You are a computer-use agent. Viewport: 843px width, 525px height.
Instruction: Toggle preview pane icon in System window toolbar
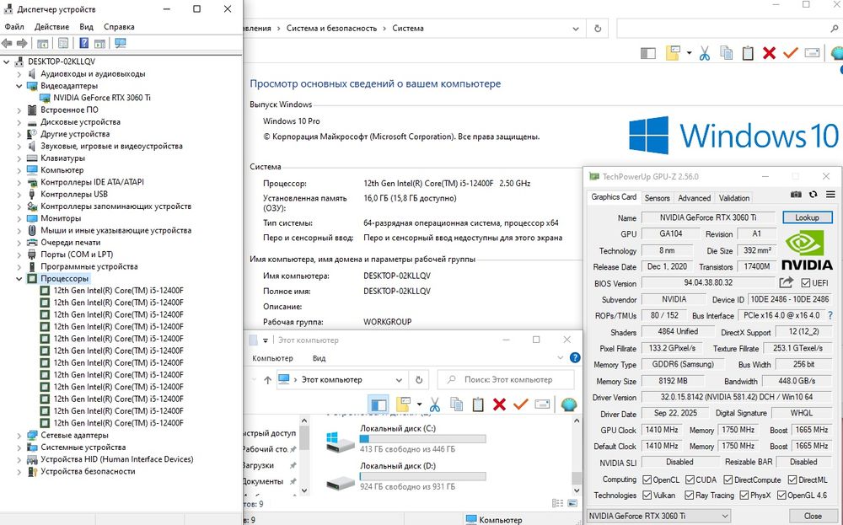(648, 52)
